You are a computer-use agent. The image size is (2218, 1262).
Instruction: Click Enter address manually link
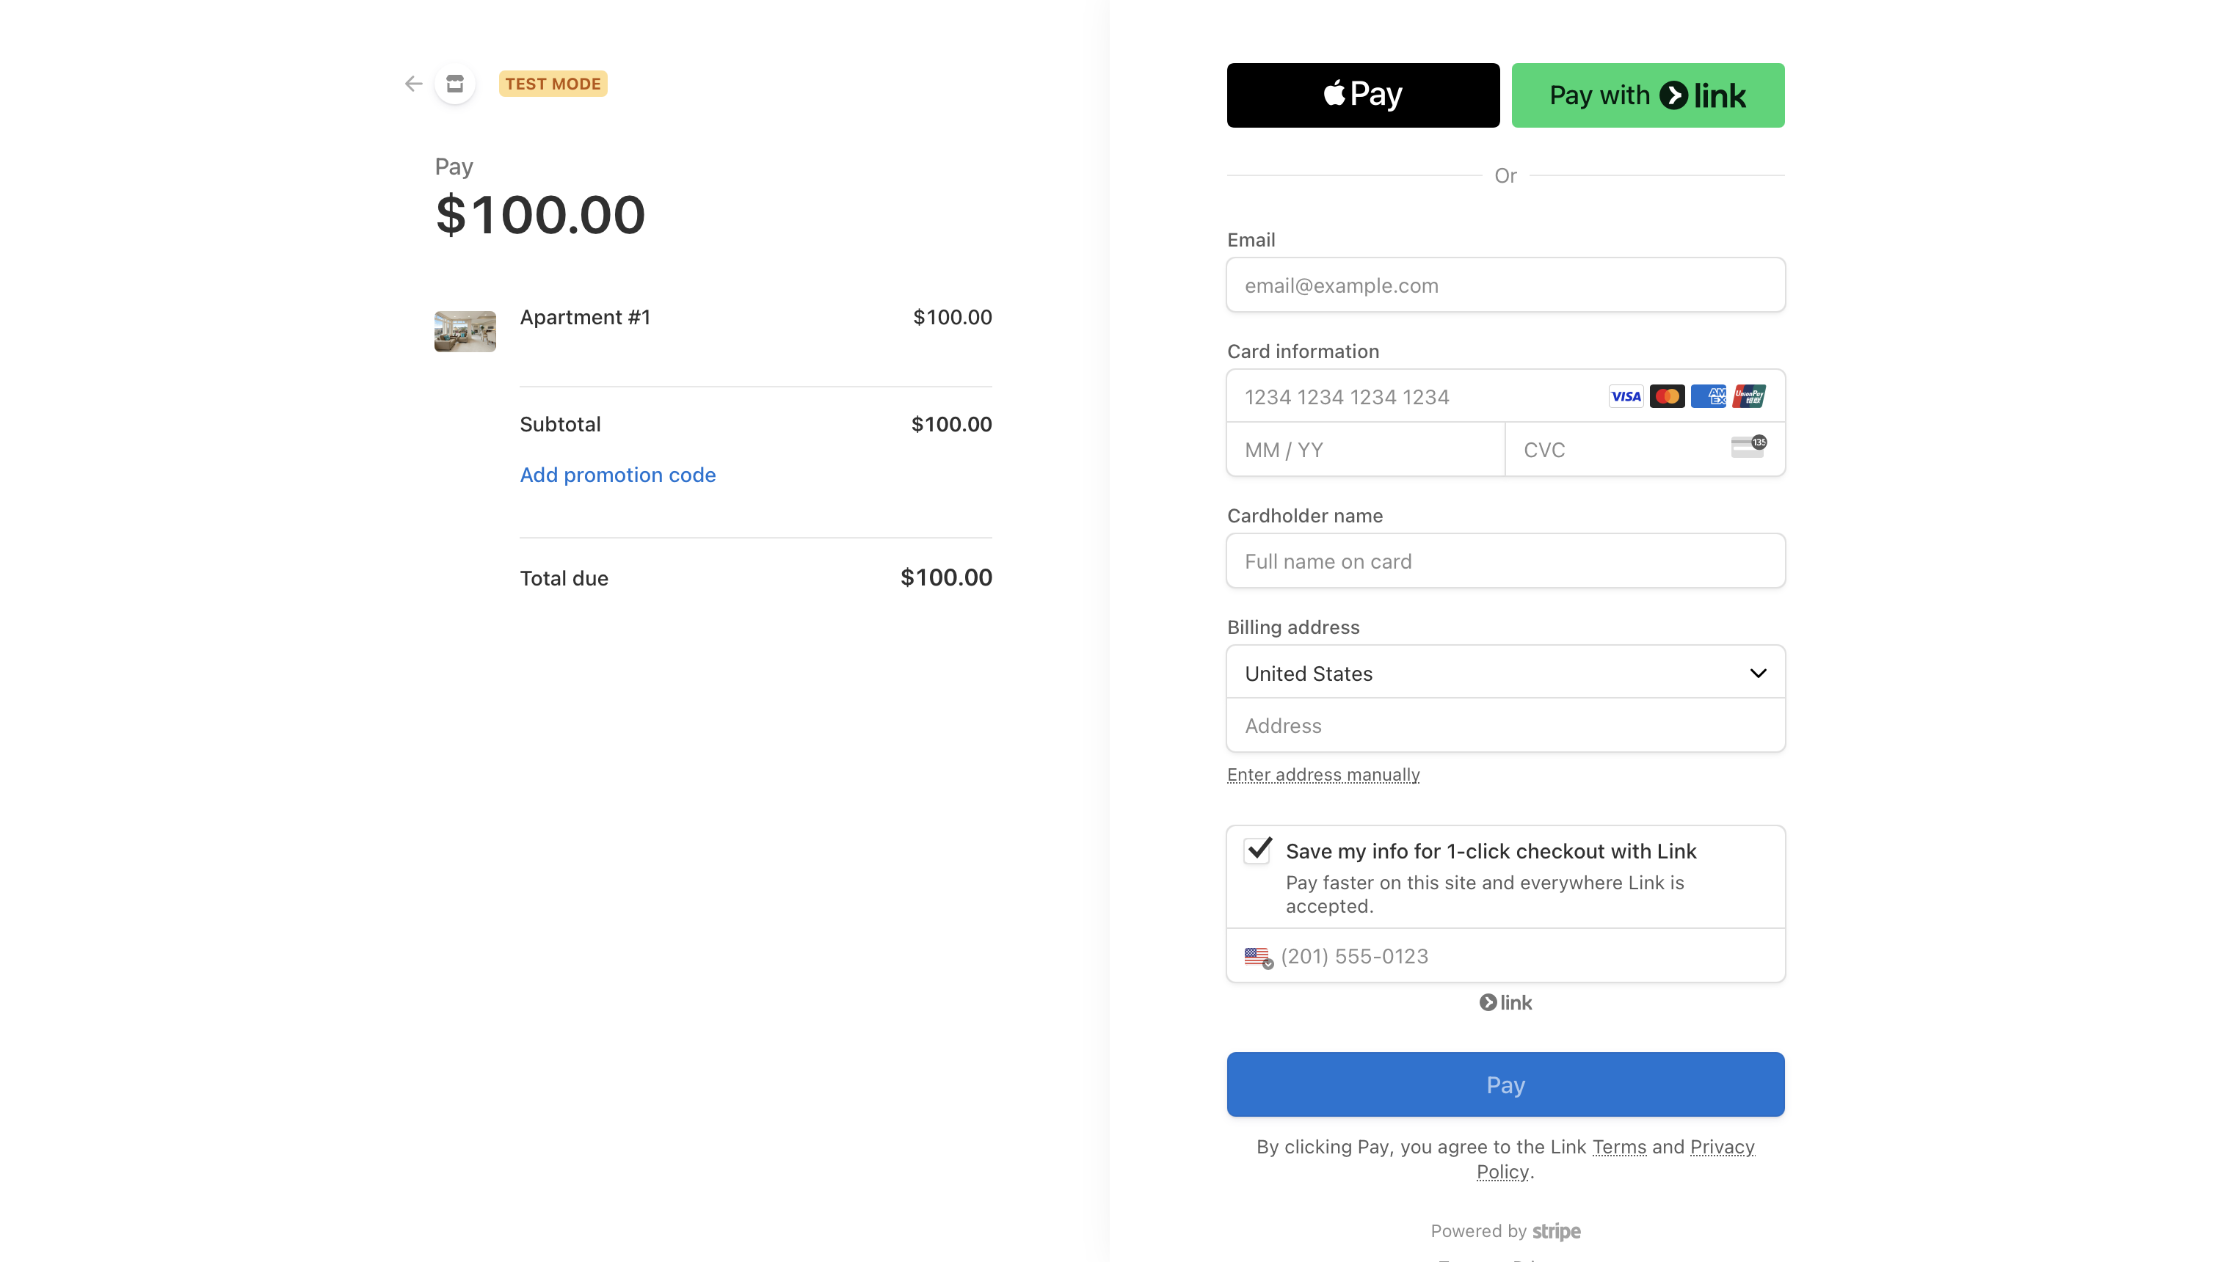point(1323,775)
